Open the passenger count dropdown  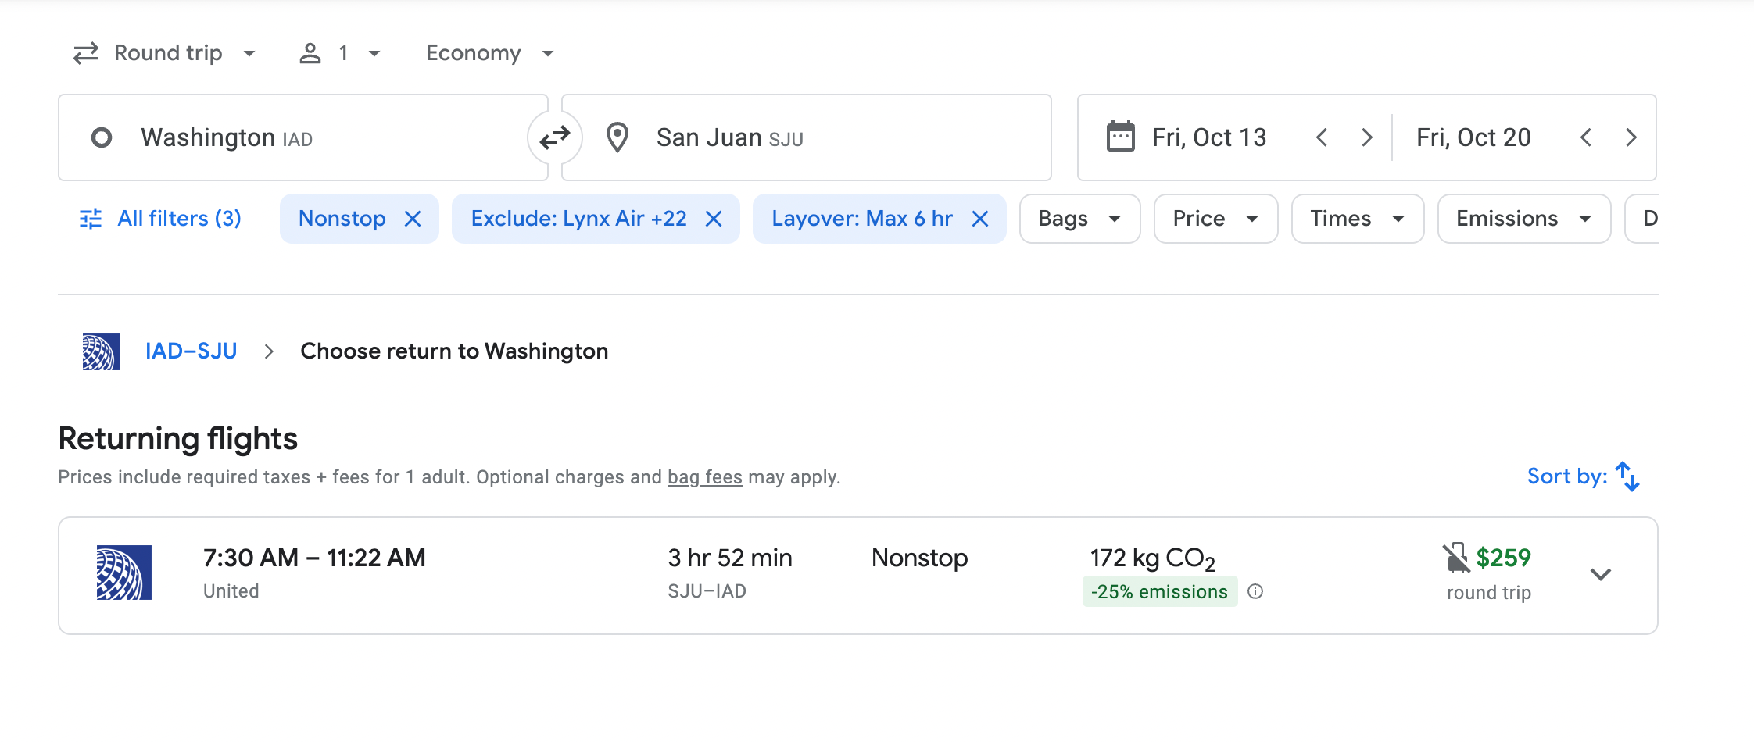tap(341, 53)
